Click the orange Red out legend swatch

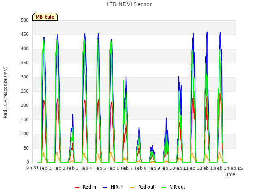point(132,188)
